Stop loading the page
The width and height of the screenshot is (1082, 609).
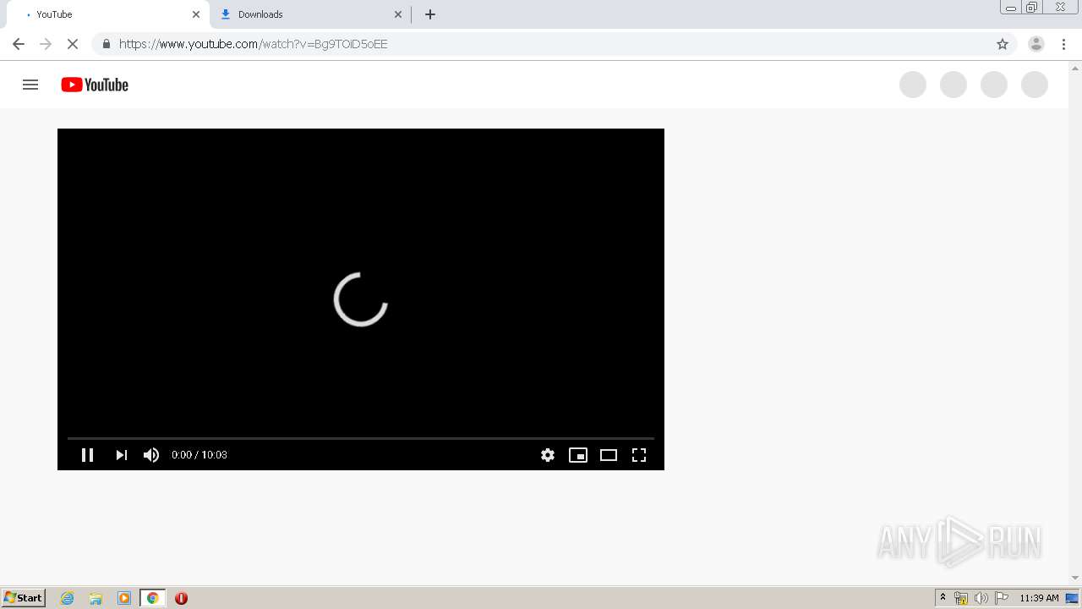[73, 44]
